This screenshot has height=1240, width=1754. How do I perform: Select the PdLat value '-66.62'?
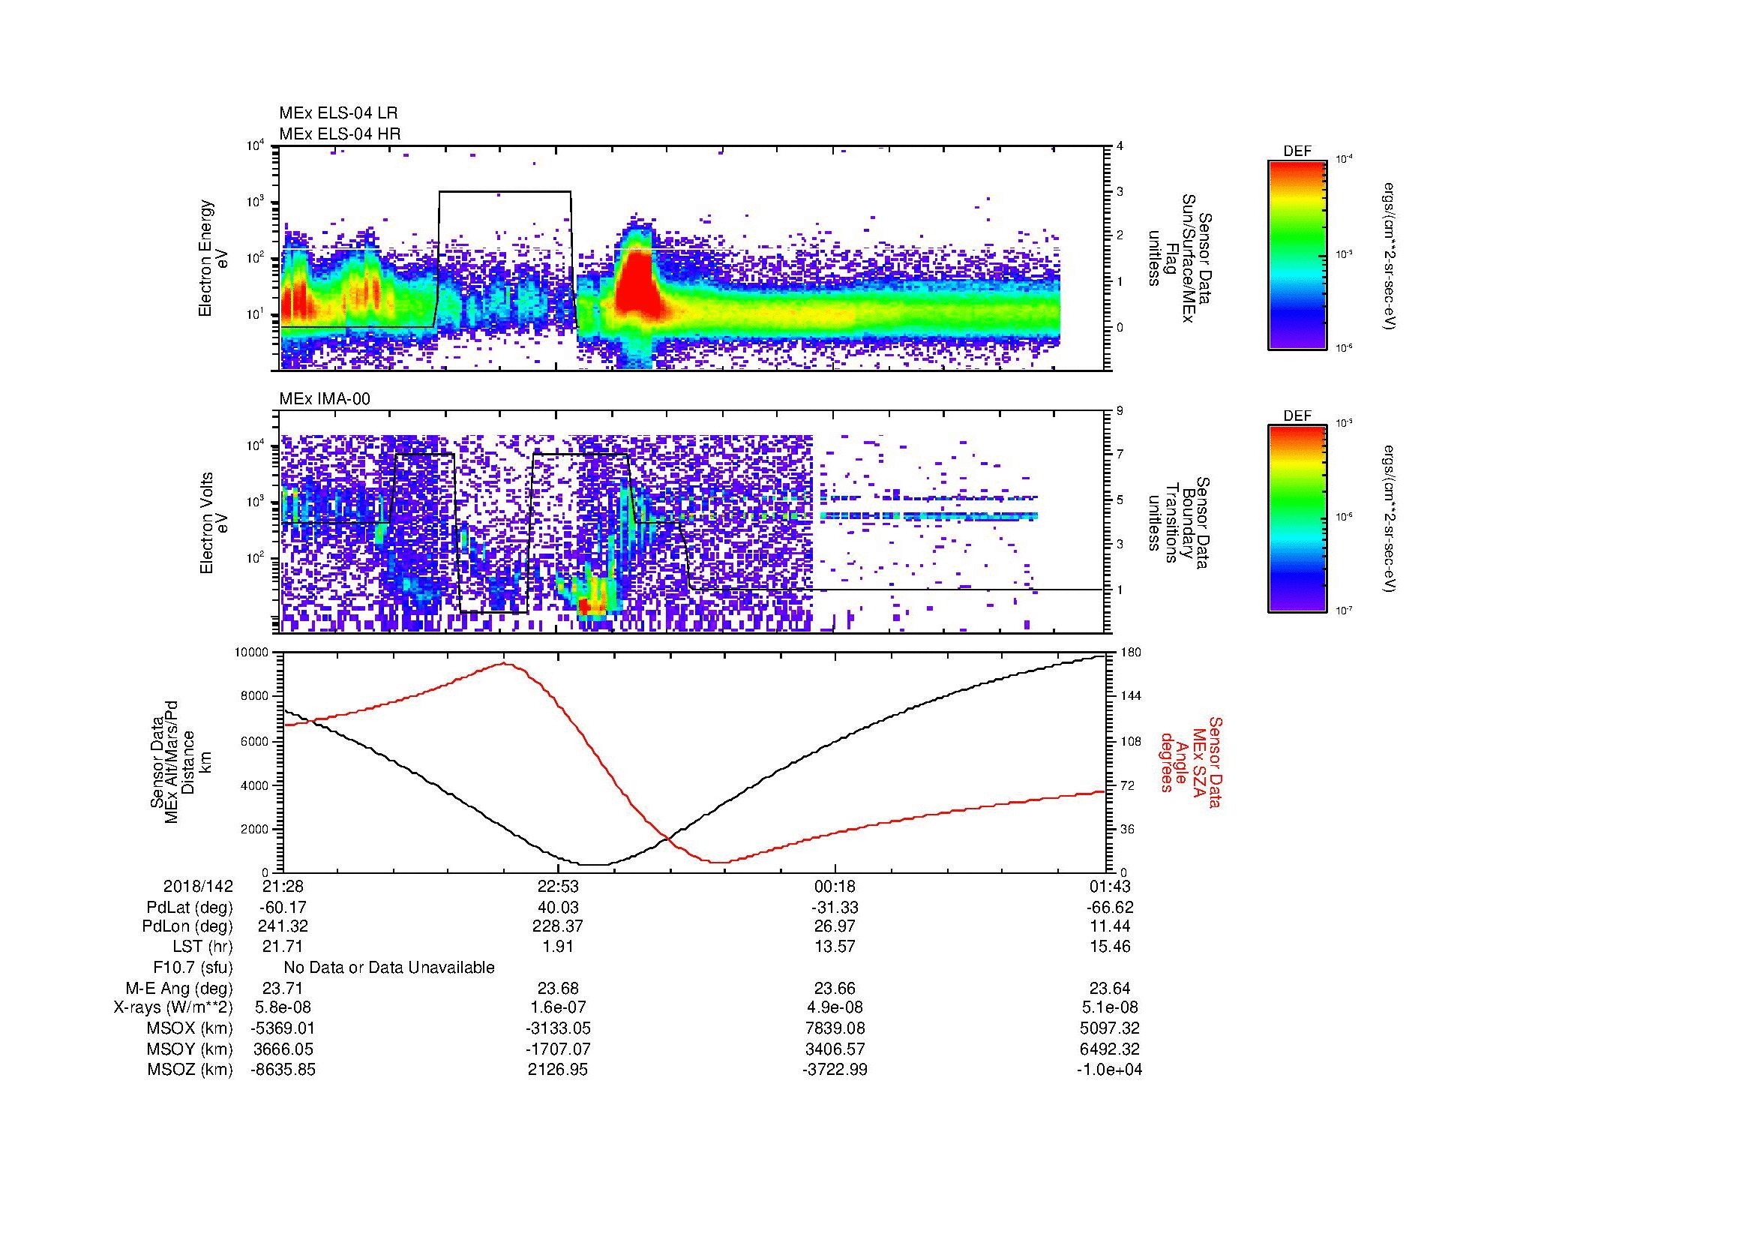click(1110, 908)
